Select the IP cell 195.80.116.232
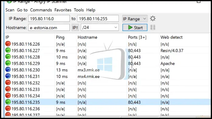The width and height of the screenshot is (212, 119). pos(26,83)
